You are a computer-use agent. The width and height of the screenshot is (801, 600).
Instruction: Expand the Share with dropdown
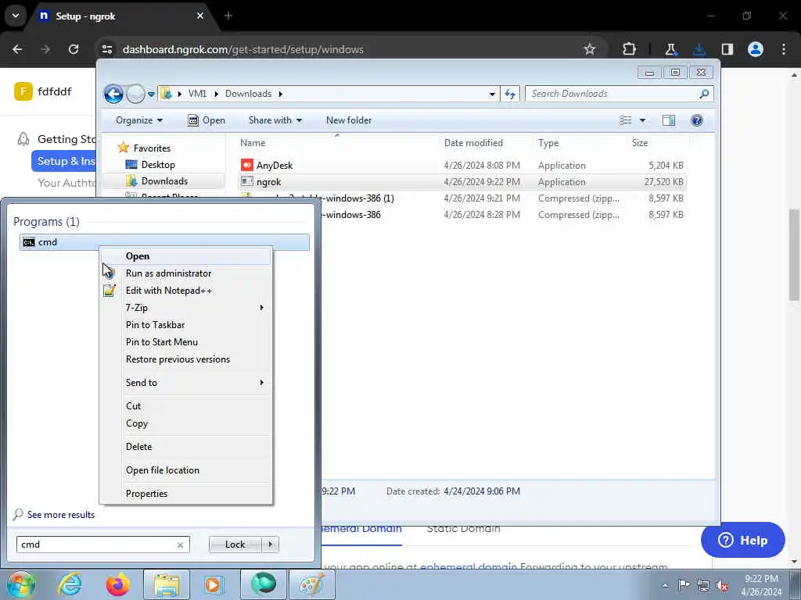coord(275,120)
